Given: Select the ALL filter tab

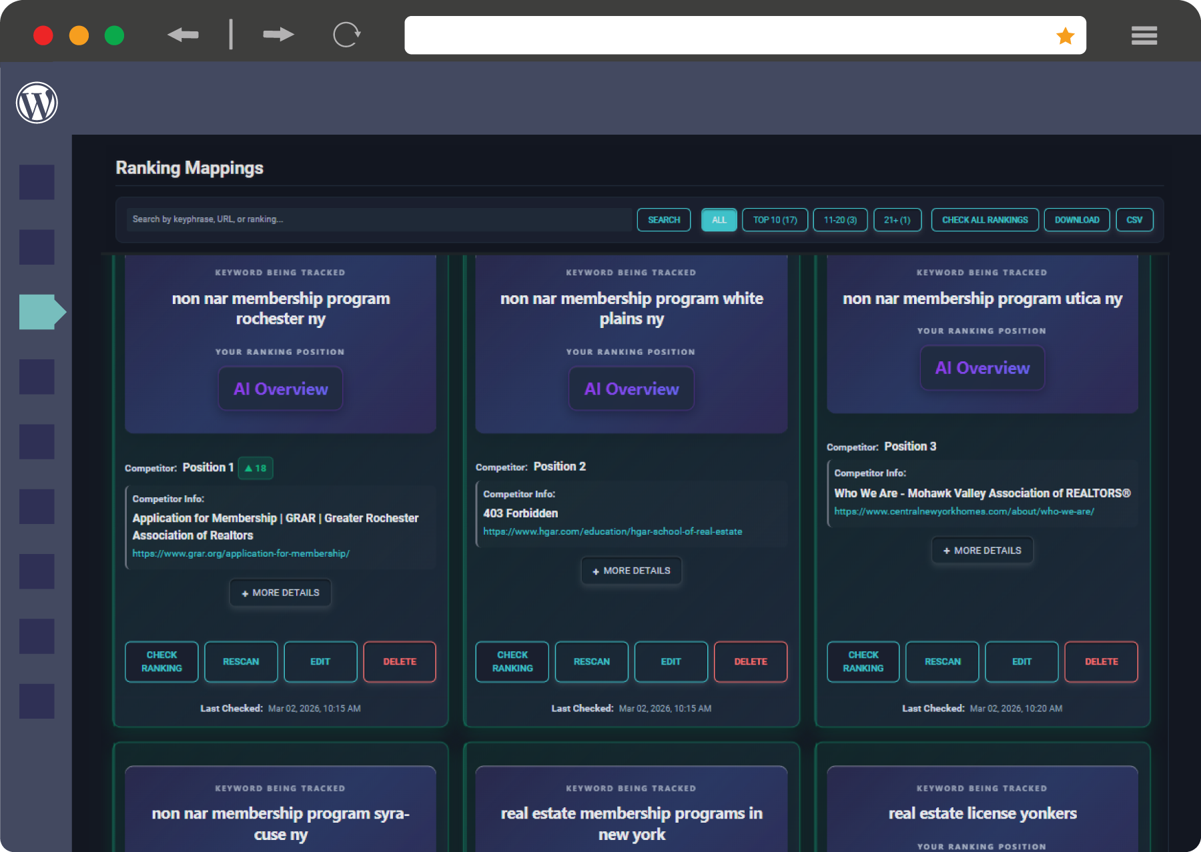Looking at the screenshot, I should tap(719, 220).
